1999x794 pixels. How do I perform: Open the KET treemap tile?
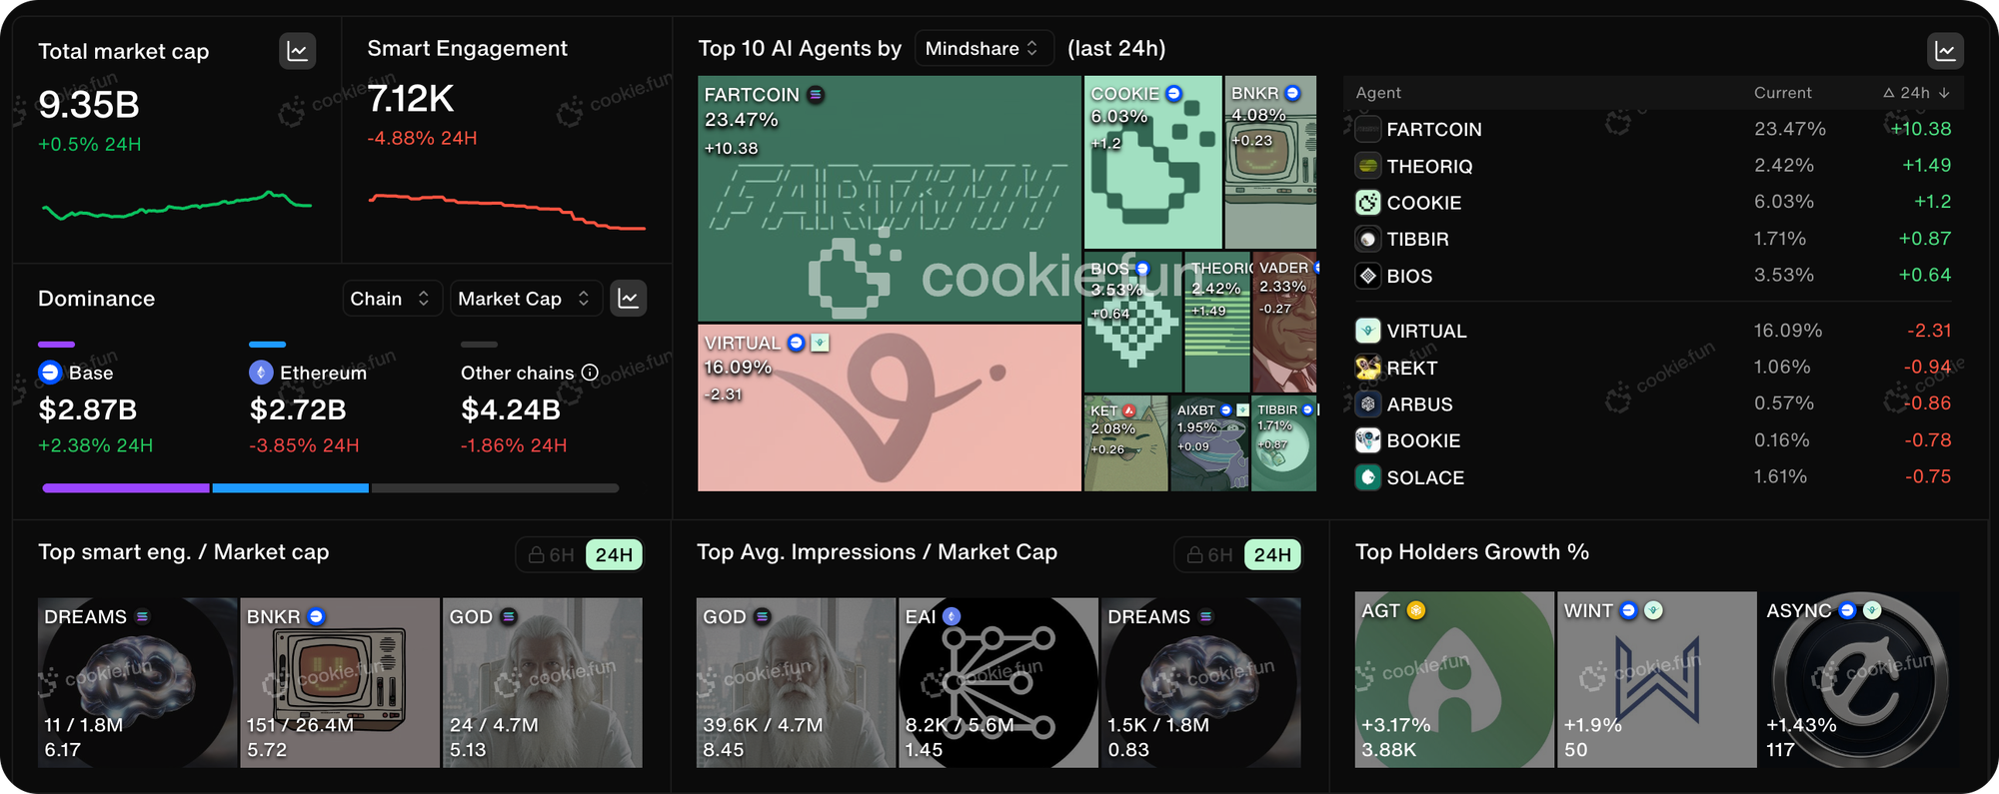(x=1125, y=443)
